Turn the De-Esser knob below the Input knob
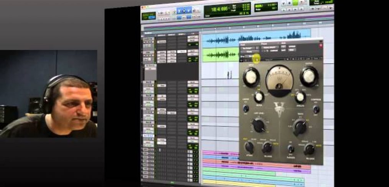389x187 pixels. 259,97
